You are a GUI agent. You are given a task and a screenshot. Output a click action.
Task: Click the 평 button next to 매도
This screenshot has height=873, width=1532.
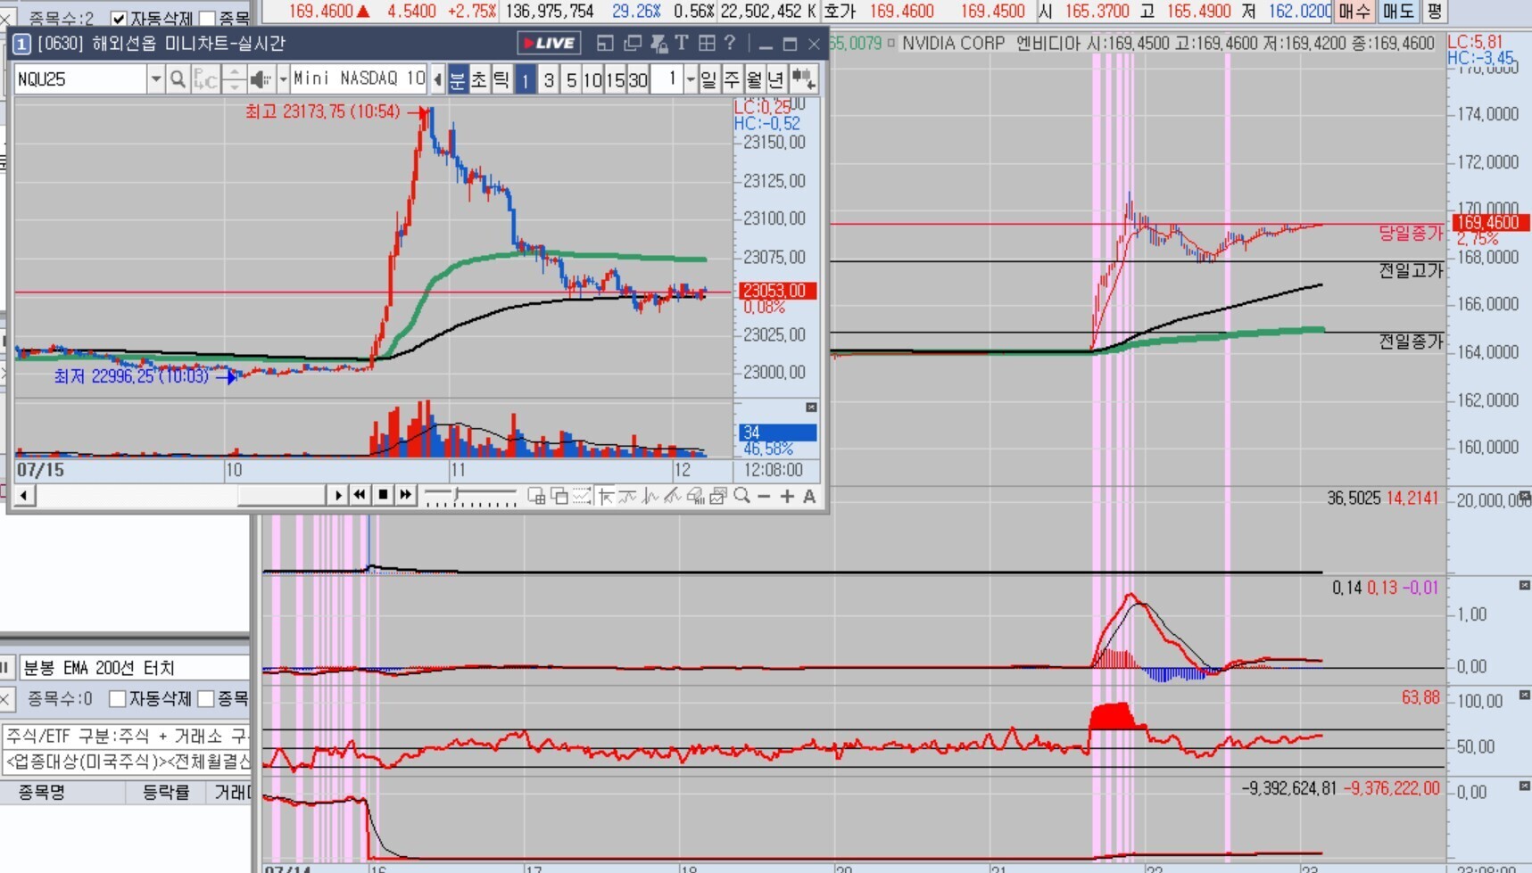tap(1434, 12)
